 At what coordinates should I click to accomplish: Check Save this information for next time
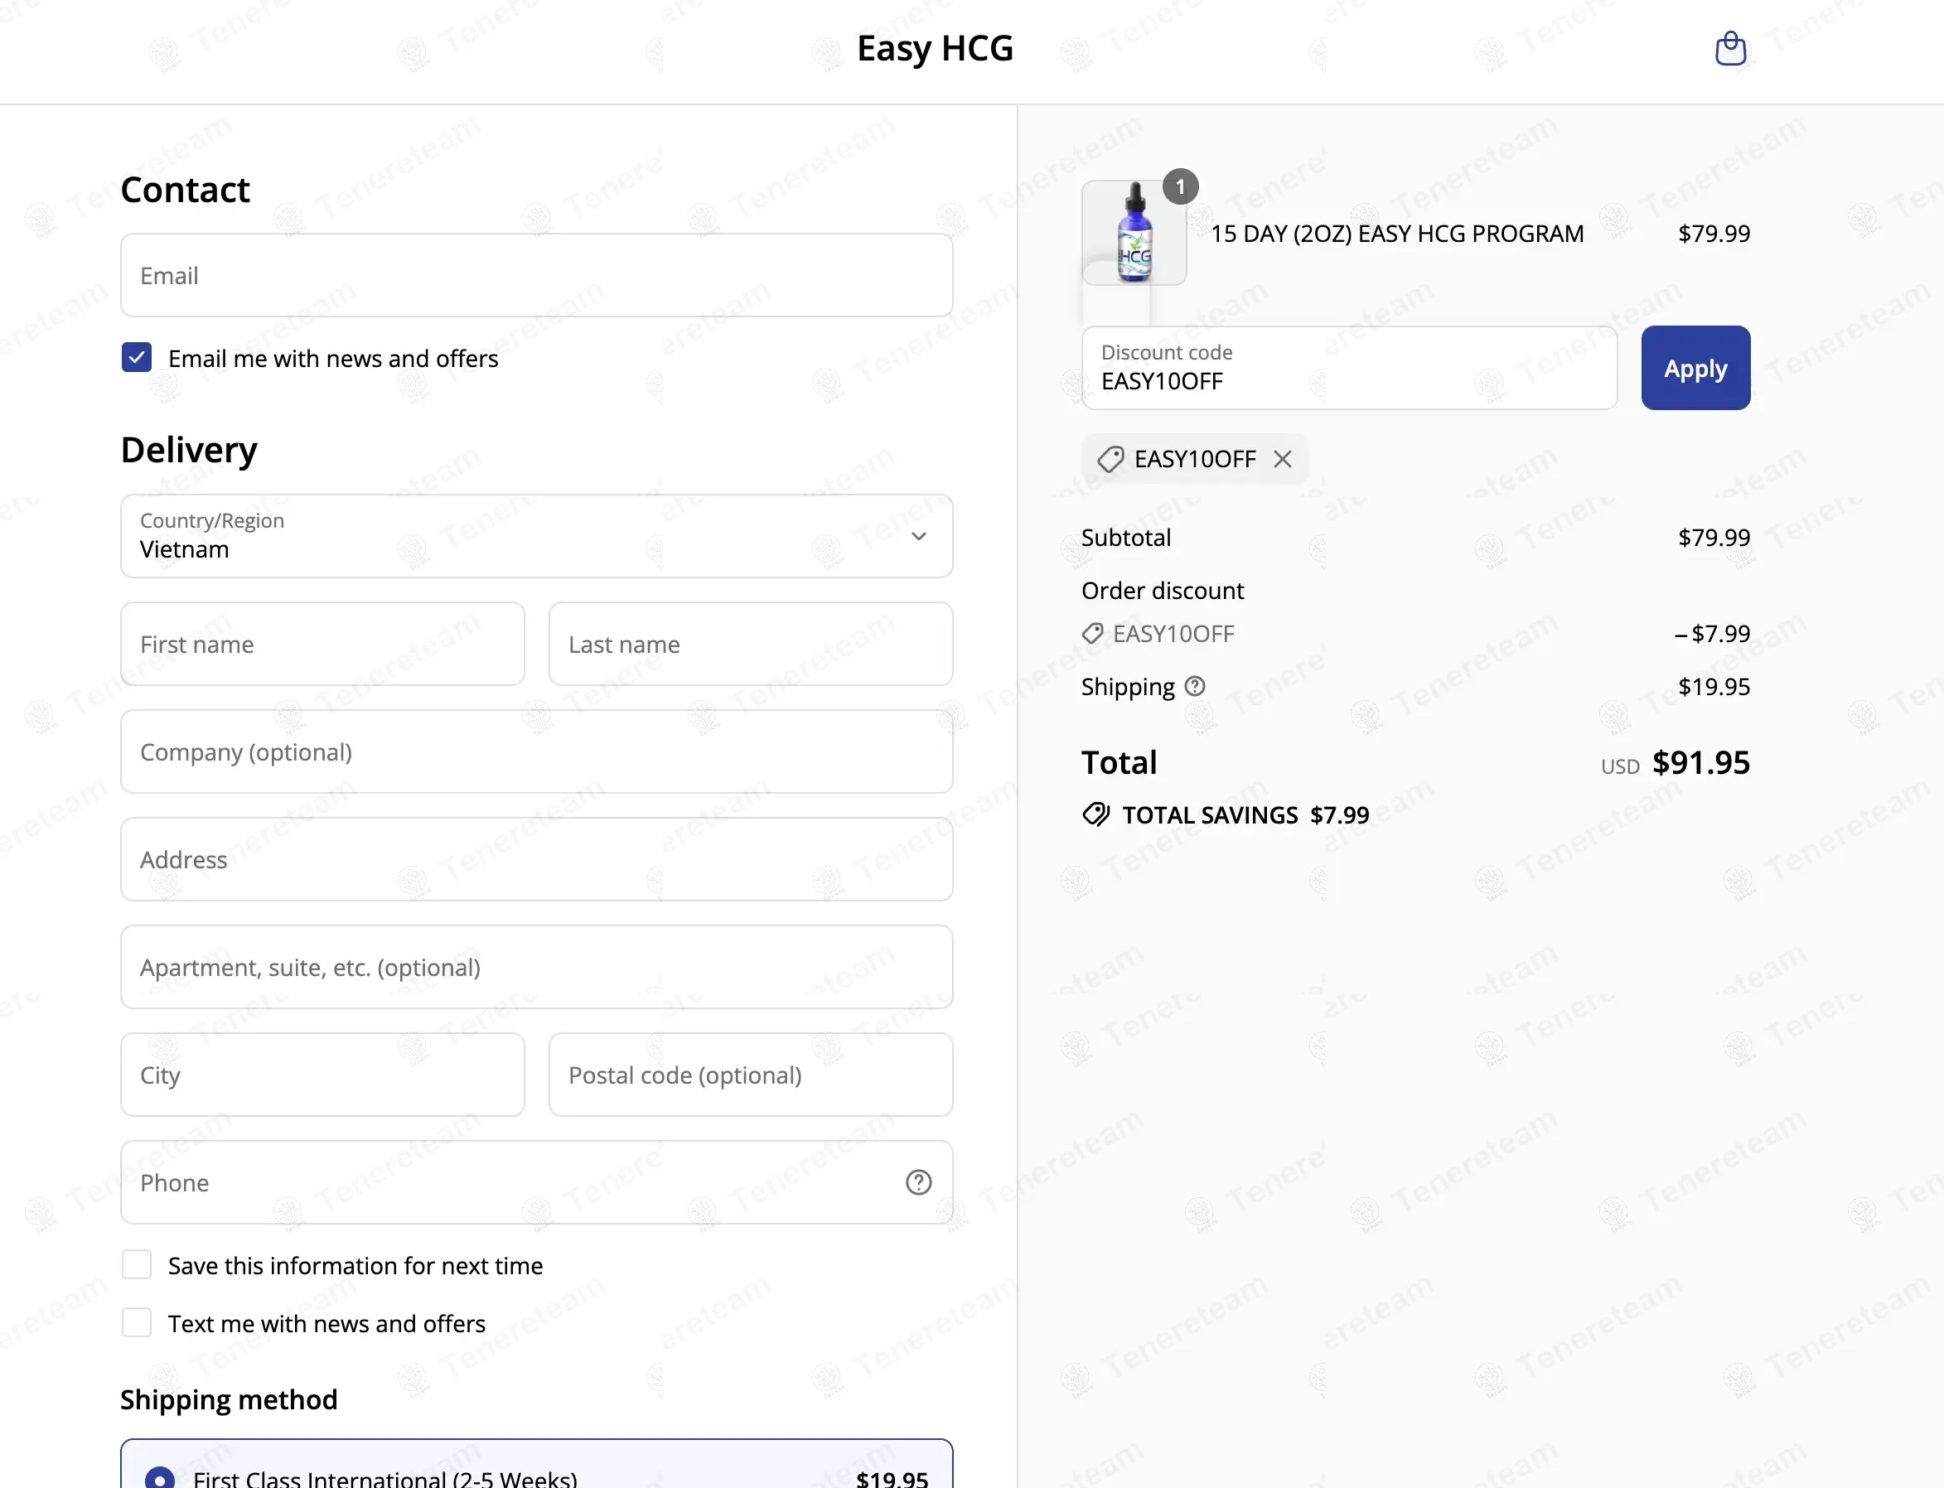[137, 1265]
